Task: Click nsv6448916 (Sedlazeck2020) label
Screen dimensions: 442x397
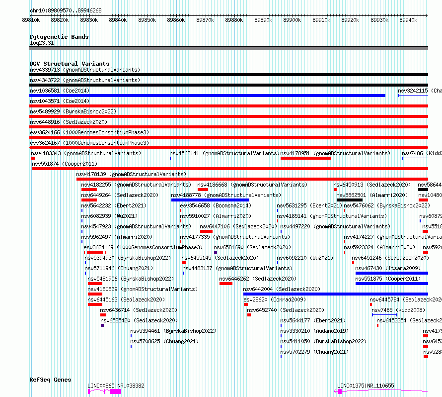Action: (x=69, y=122)
